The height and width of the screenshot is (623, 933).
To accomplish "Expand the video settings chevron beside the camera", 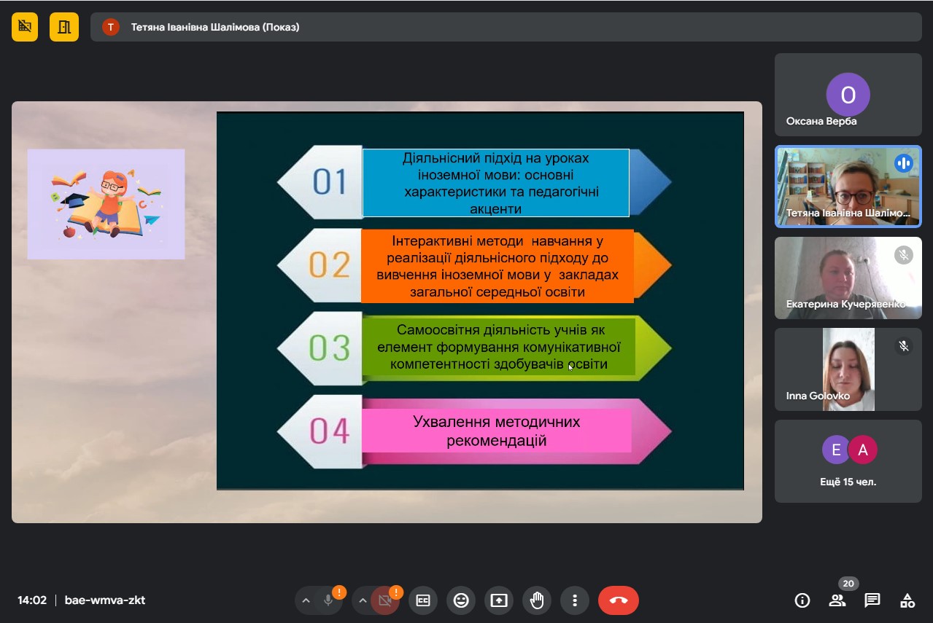I will coord(363,600).
